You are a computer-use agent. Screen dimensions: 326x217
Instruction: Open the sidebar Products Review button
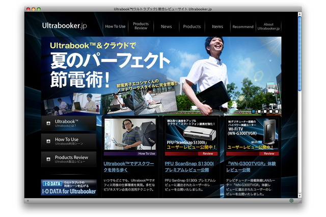pos(69,159)
